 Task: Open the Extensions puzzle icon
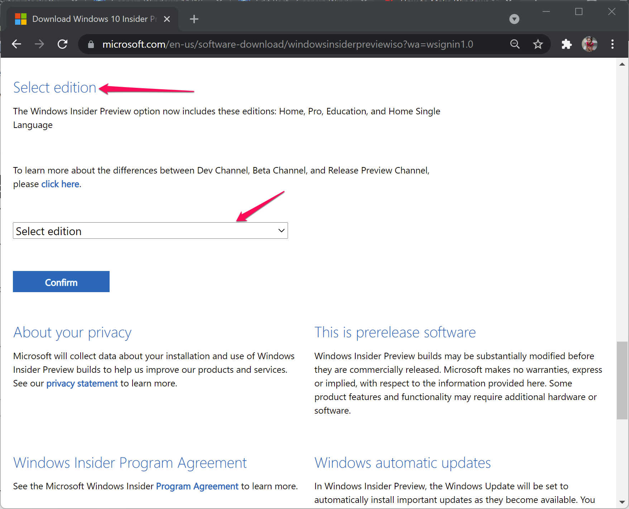[x=566, y=44]
